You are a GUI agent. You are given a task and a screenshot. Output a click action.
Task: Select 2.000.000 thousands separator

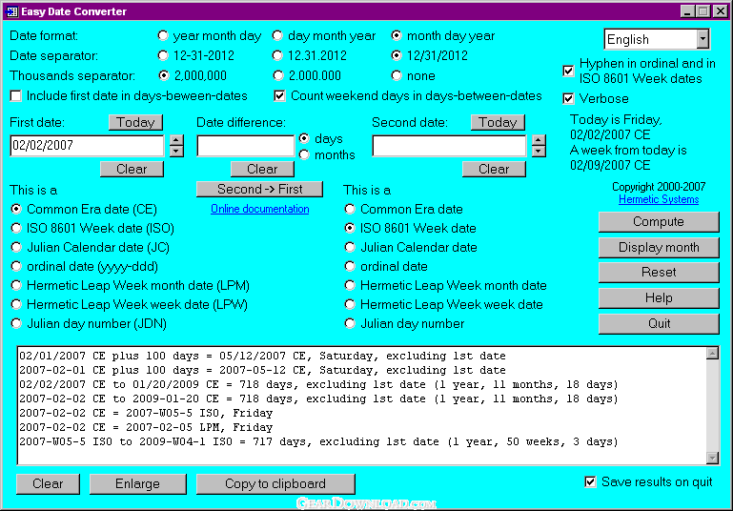278,75
